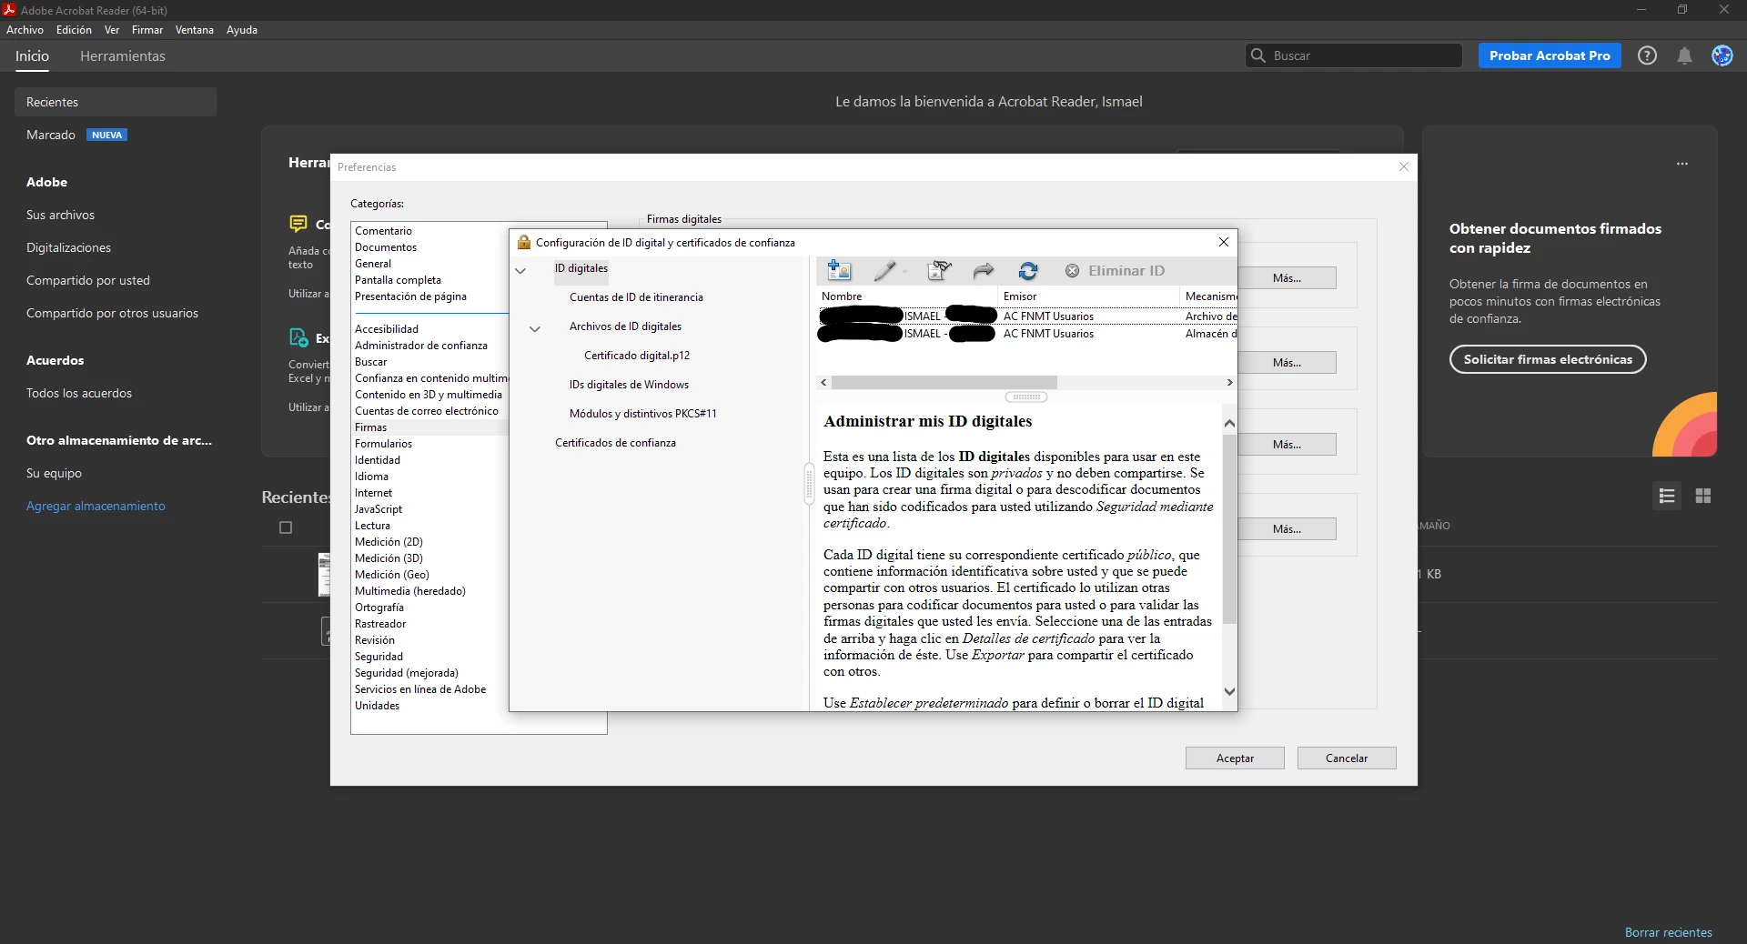Open Ventana menu

[195, 30]
